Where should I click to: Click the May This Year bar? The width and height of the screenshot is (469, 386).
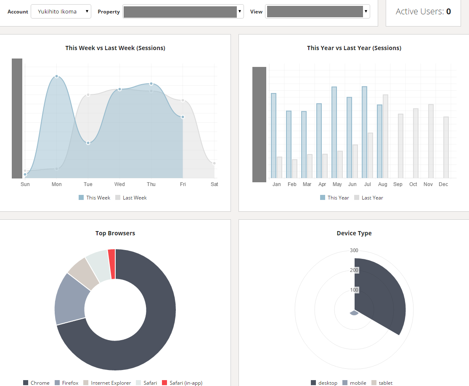click(x=334, y=133)
